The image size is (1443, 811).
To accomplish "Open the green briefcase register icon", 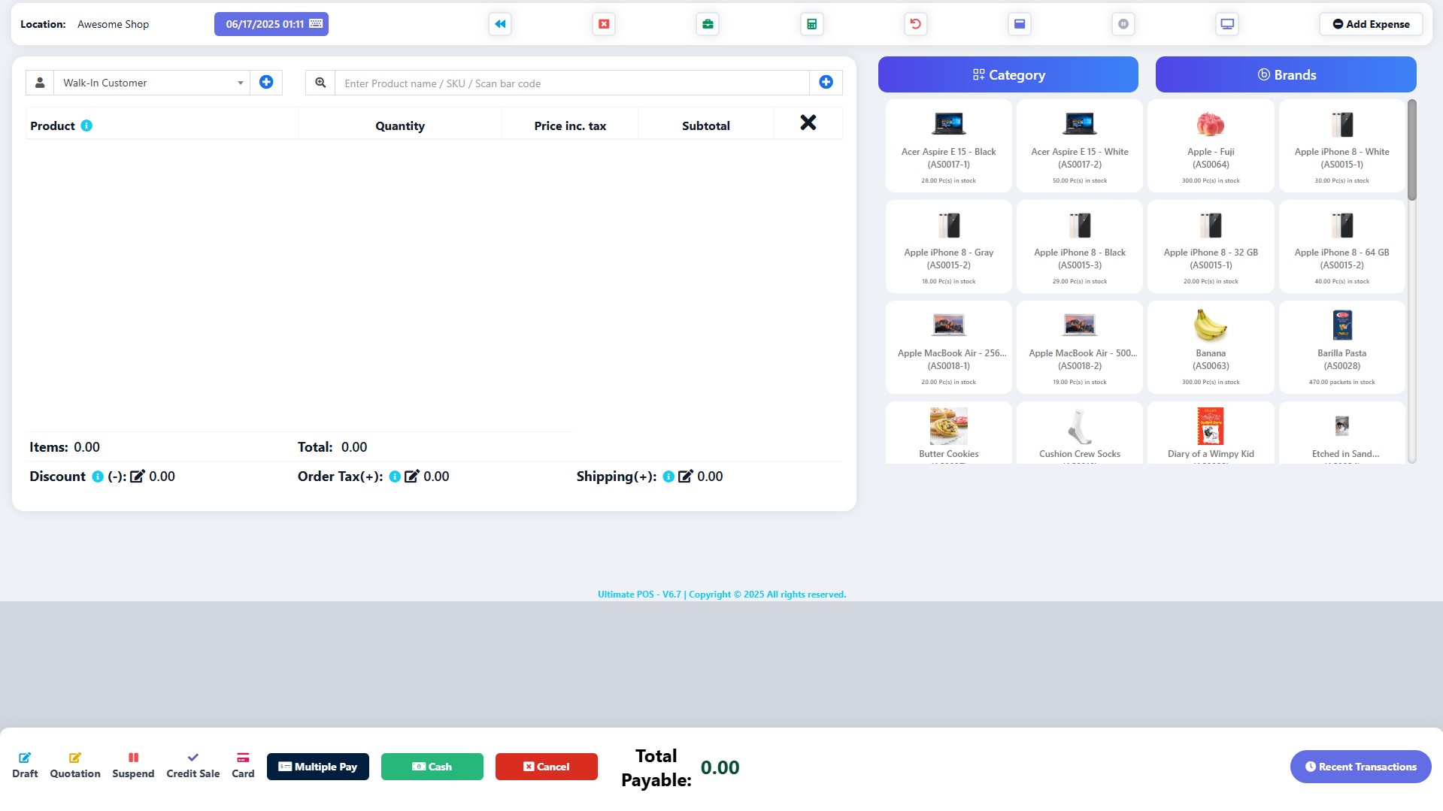I will coord(708,23).
